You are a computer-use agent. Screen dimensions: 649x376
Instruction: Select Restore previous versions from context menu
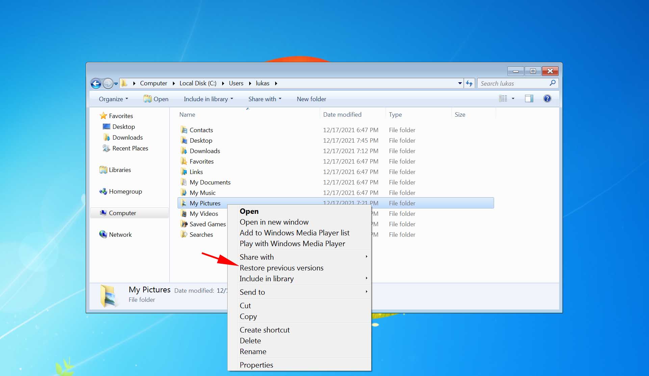(x=282, y=268)
